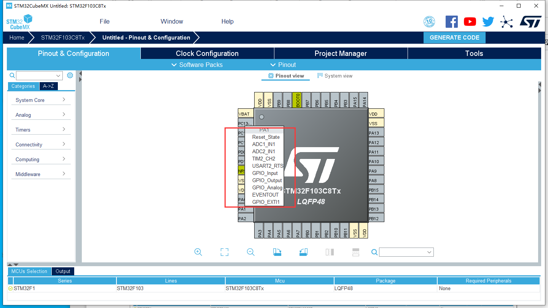This screenshot has height=308, width=548.
Task: Expand the Software Packs section
Action: [x=197, y=65]
